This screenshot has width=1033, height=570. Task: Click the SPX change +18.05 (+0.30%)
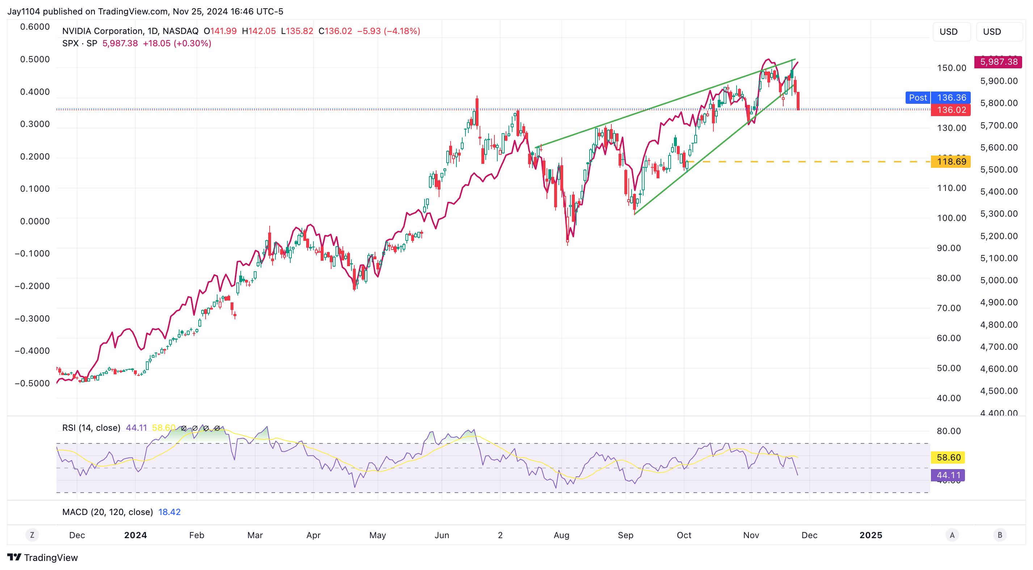(177, 43)
